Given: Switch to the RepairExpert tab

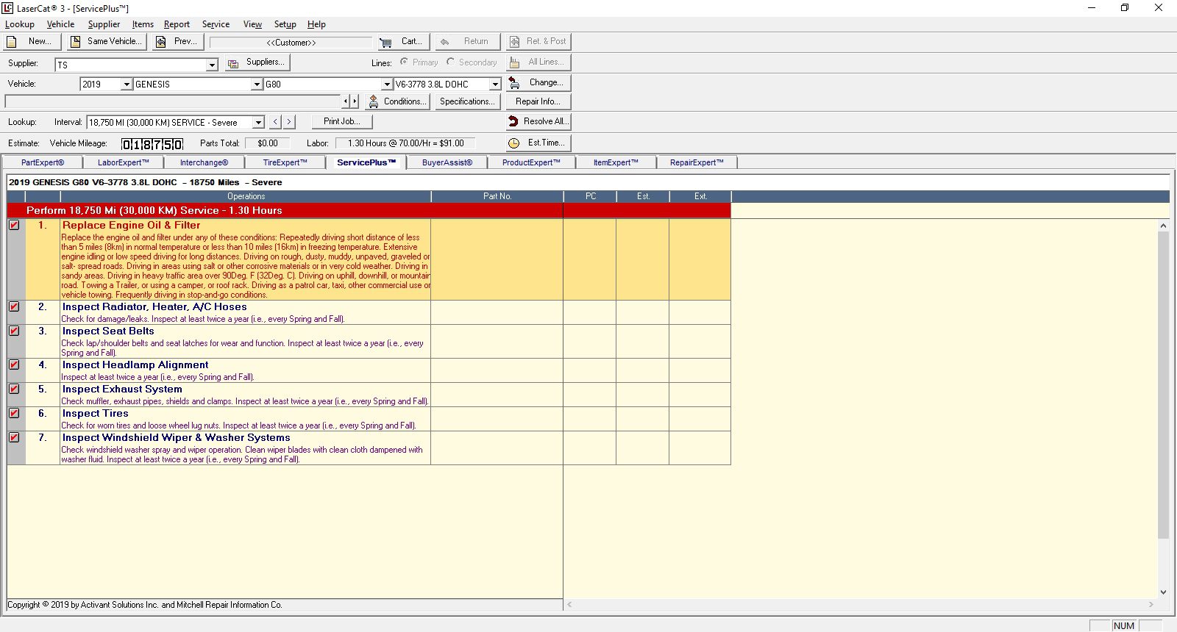Looking at the screenshot, I should 697,162.
